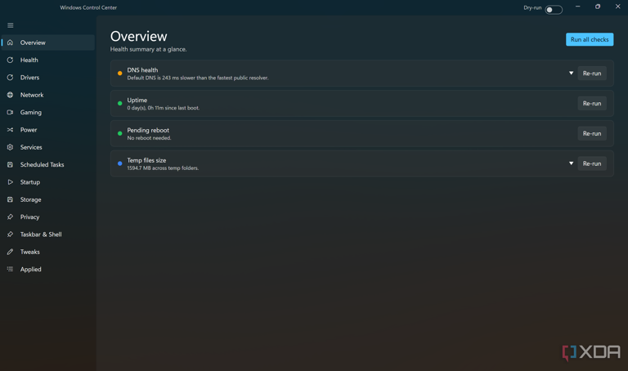This screenshot has height=371, width=628.
Task: Click '1594.7 MB across temp folders.' text
Action: coord(163,168)
